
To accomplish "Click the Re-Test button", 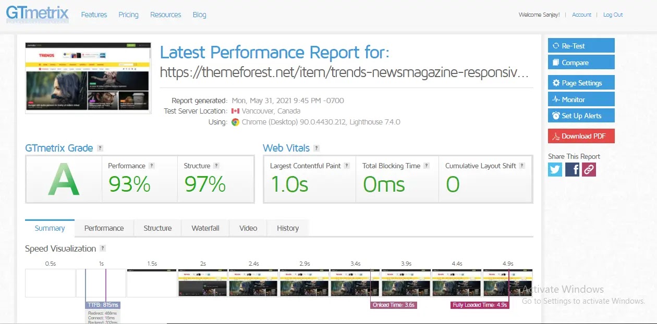I will (x=581, y=46).
